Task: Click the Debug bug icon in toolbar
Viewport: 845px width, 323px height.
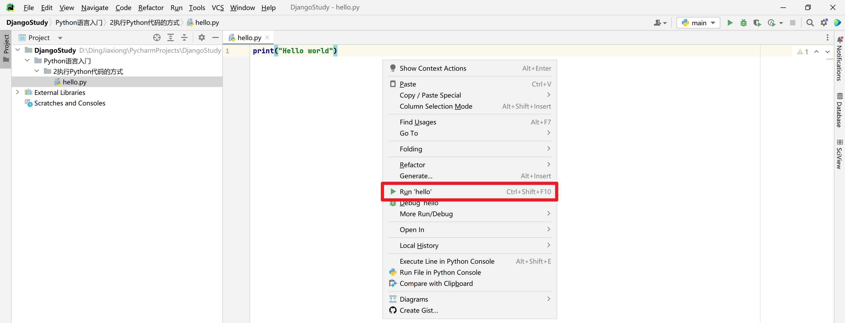Action: pos(743,23)
